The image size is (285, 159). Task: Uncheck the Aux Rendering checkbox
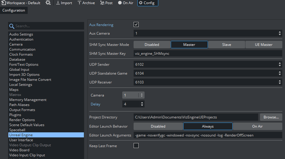point(136,24)
